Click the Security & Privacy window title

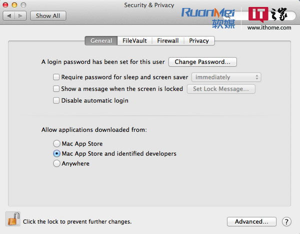149,5
